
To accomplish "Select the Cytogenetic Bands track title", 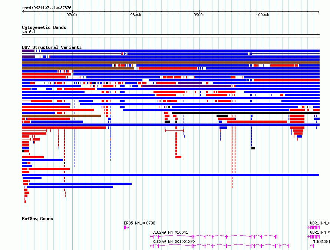I will 44,27.
